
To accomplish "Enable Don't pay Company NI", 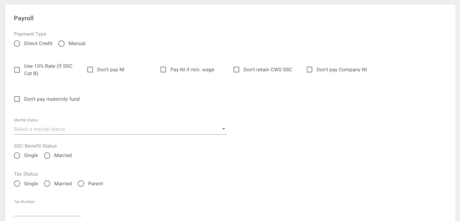I will (309, 70).
